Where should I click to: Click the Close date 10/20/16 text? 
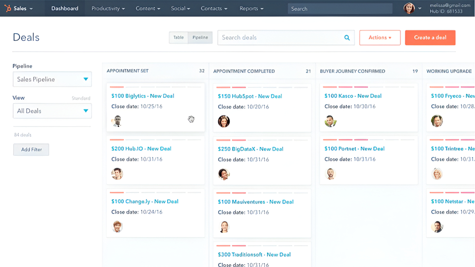243,107
